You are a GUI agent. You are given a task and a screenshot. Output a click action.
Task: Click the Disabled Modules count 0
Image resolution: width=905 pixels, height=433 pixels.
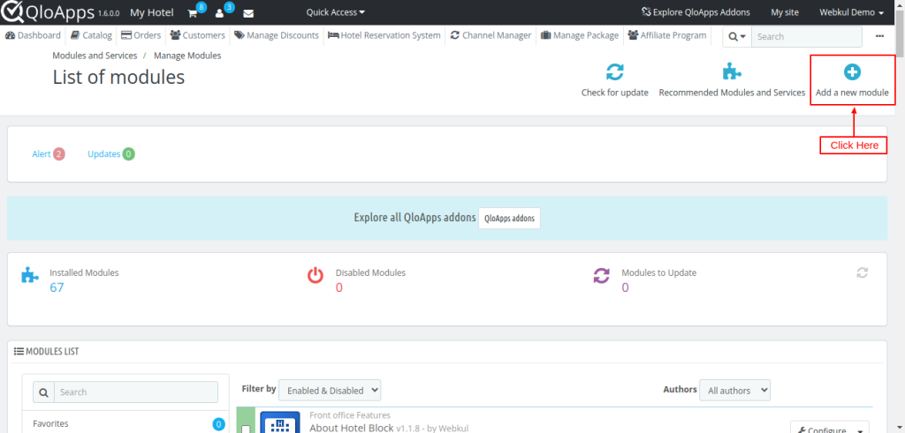click(338, 287)
